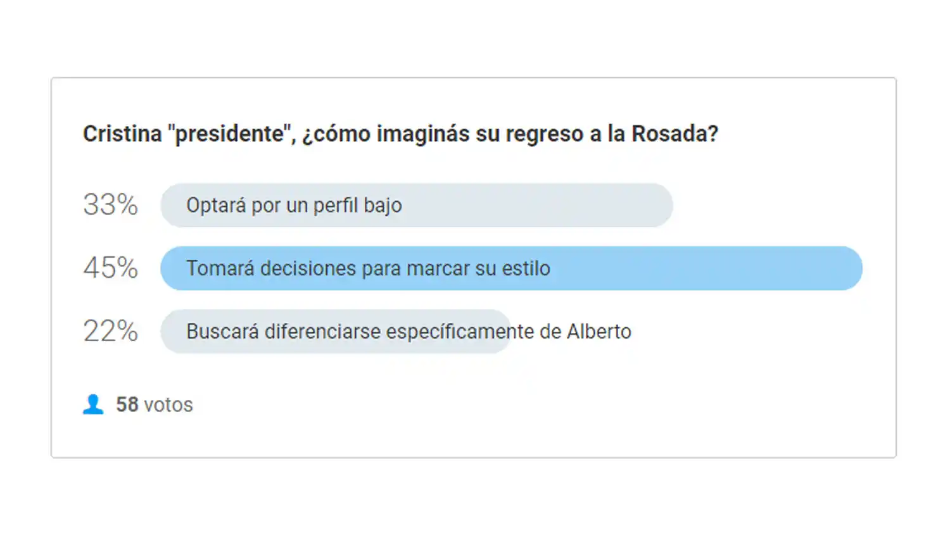This screenshot has height=538, width=950.
Task: Open the '58 votos' link
Action: (x=155, y=404)
